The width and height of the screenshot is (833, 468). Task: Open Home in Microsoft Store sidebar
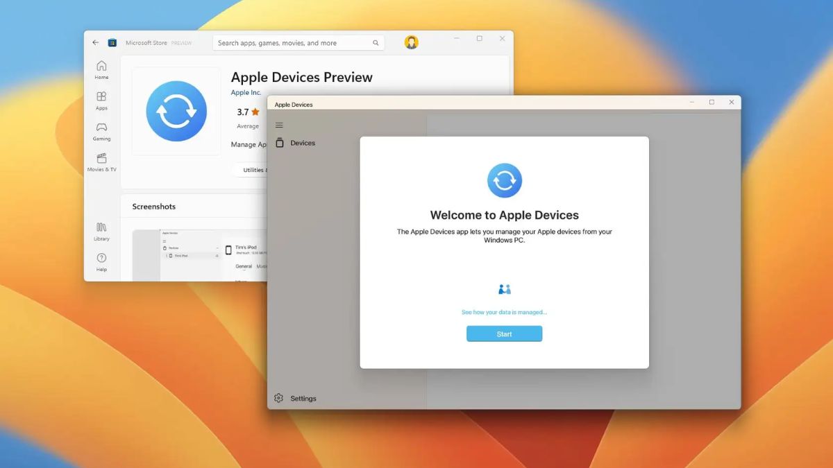(101, 70)
